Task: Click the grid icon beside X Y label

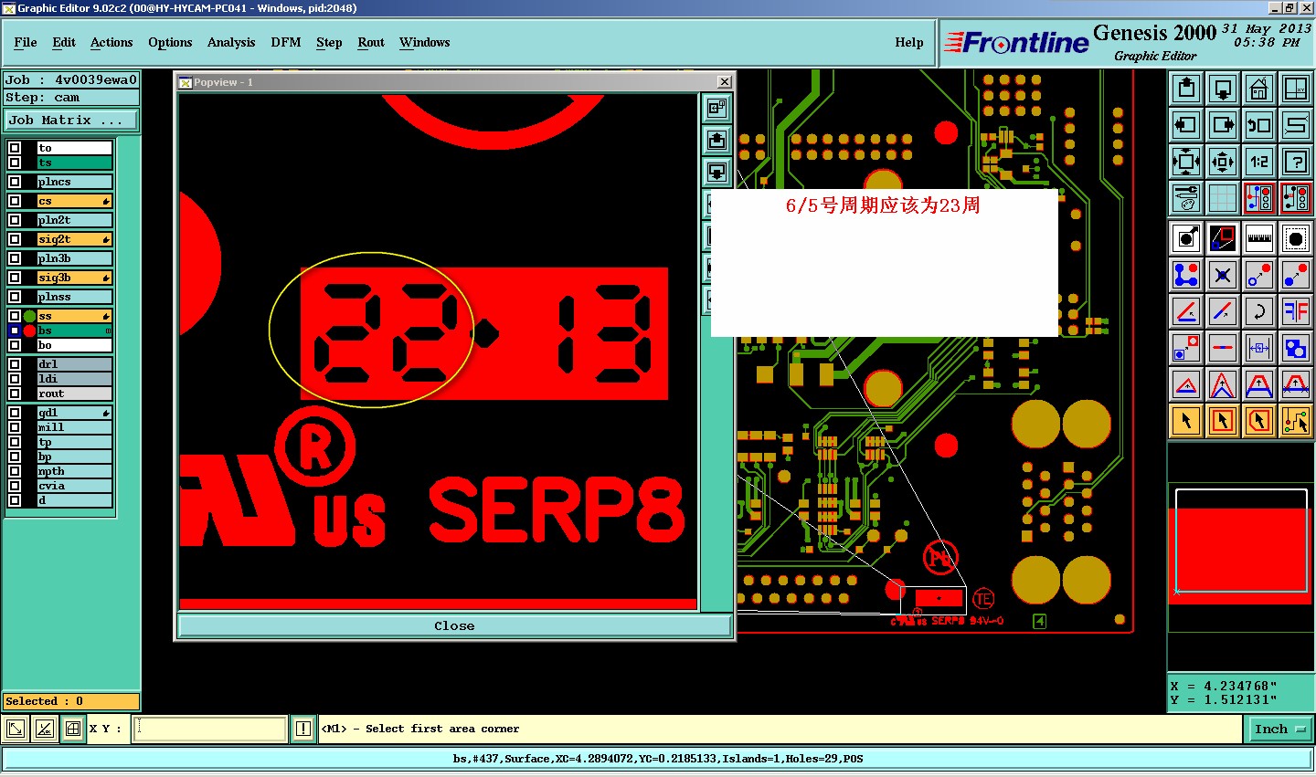Action: (73, 729)
